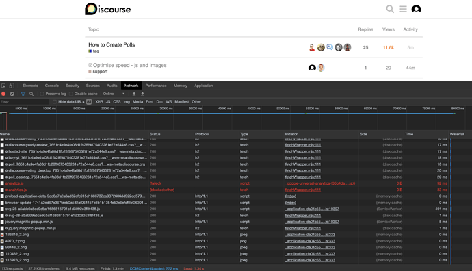Switch to the Console tab

tap(52, 86)
